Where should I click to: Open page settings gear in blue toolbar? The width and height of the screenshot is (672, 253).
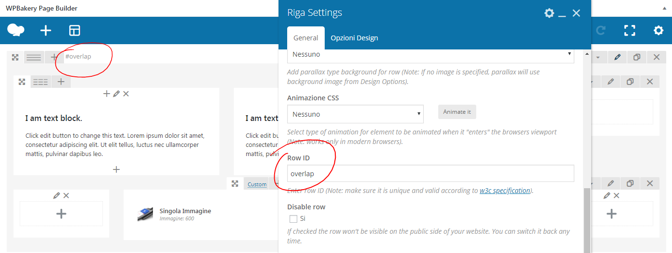[659, 31]
